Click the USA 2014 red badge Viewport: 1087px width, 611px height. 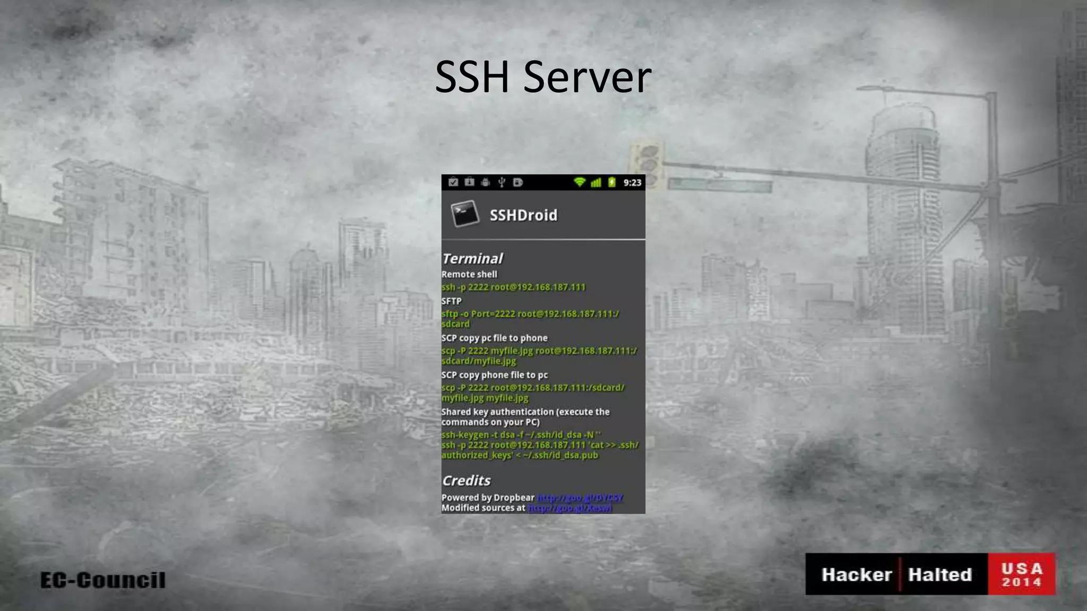pos(1022,574)
